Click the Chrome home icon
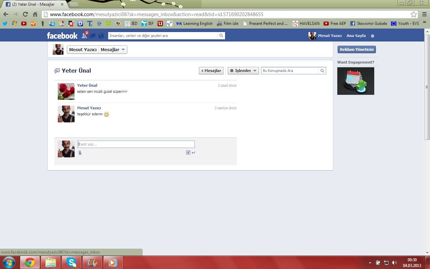The height and width of the screenshot is (269, 430). pyautogui.click(x=35, y=14)
